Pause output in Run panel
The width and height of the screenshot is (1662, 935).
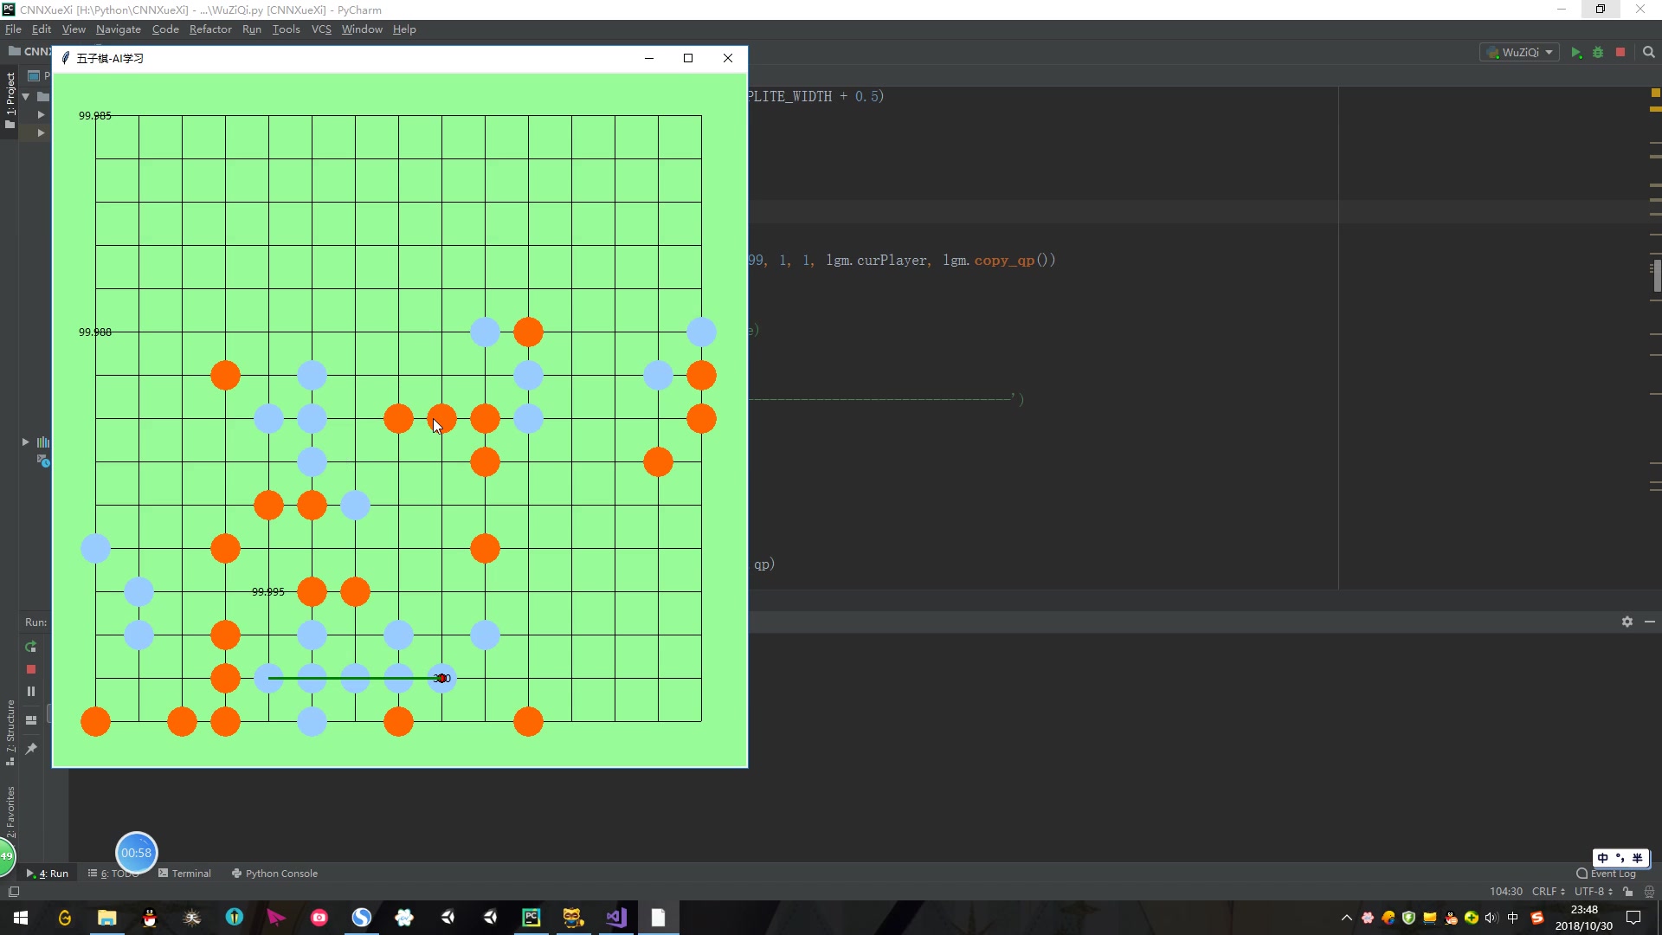click(x=31, y=691)
